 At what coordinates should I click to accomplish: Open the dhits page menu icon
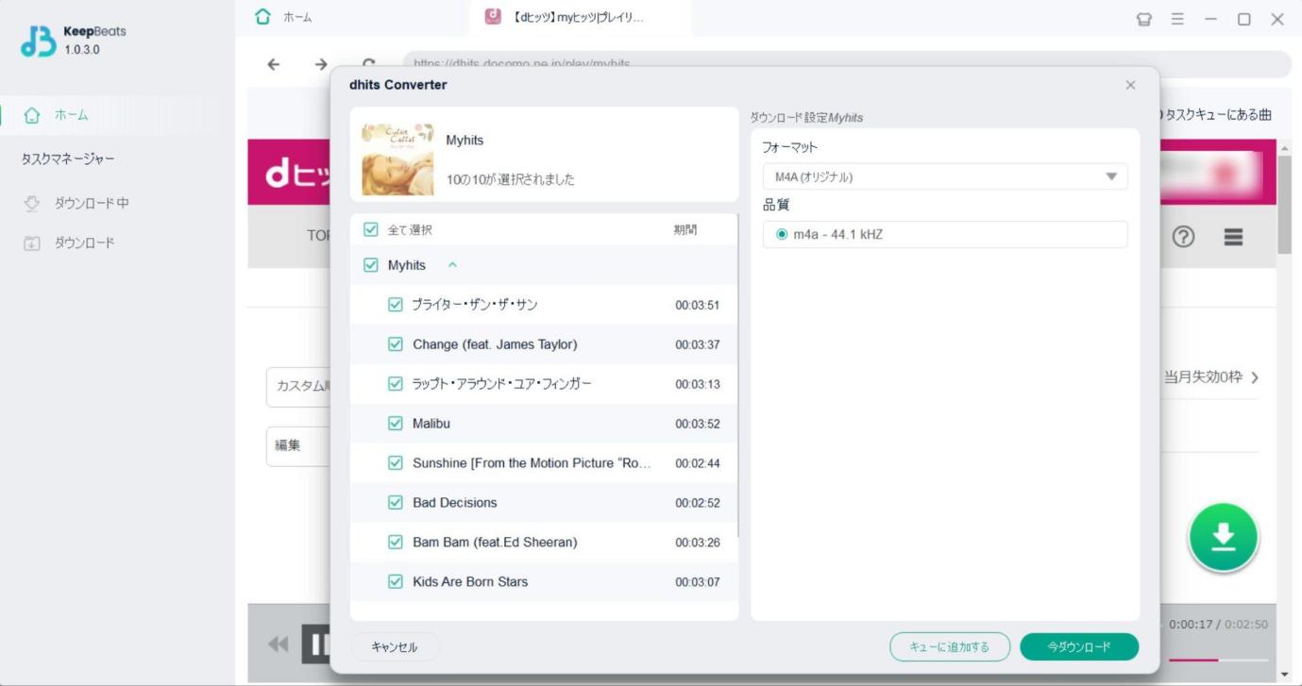[1233, 238]
